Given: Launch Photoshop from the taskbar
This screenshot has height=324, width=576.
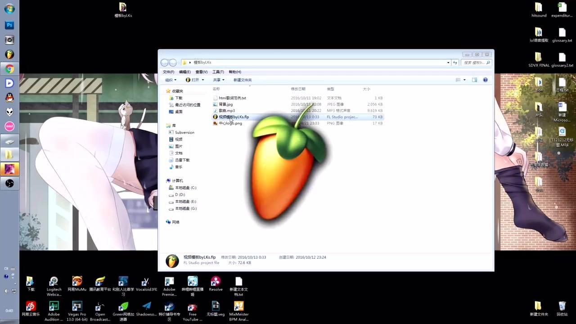Looking at the screenshot, I should 9,25.
